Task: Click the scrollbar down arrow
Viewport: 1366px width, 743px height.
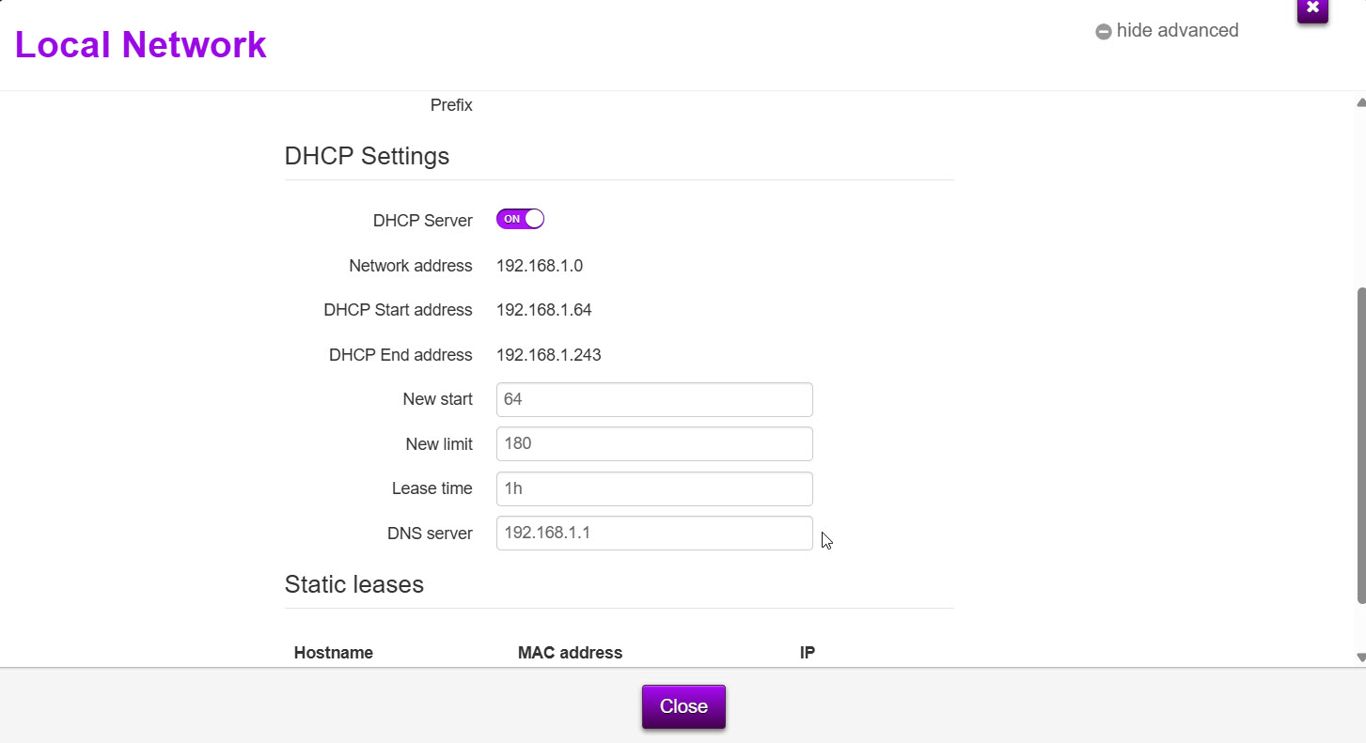Action: 1360,658
